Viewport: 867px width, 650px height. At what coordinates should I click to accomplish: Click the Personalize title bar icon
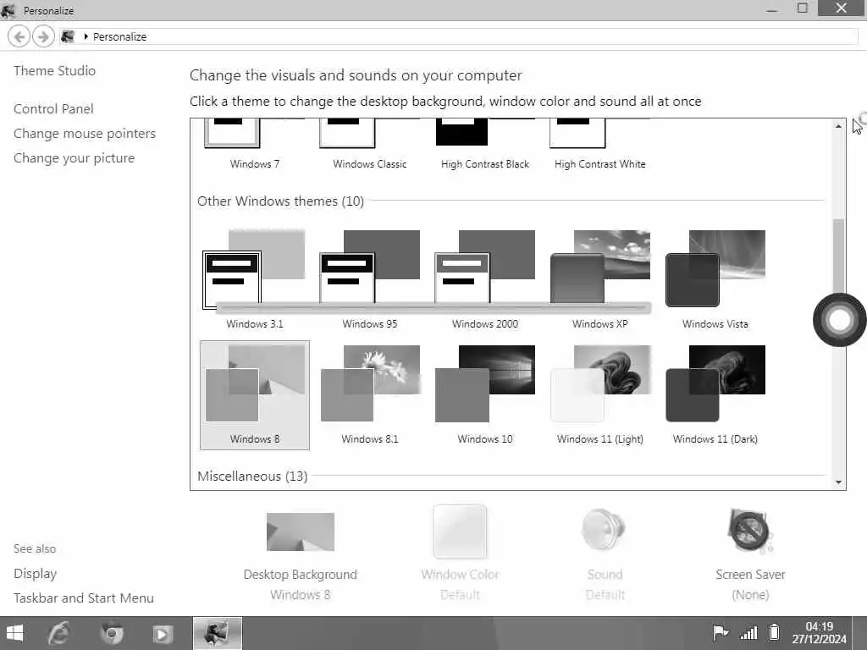tap(8, 10)
